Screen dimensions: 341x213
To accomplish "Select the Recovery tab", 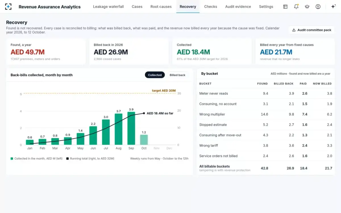I will (x=188, y=7).
